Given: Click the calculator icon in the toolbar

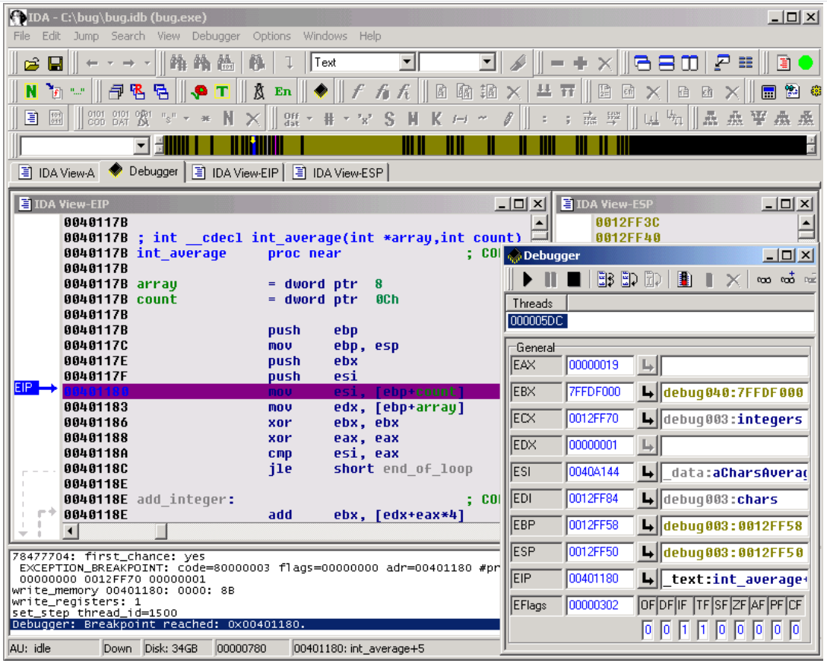Looking at the screenshot, I should click(768, 93).
